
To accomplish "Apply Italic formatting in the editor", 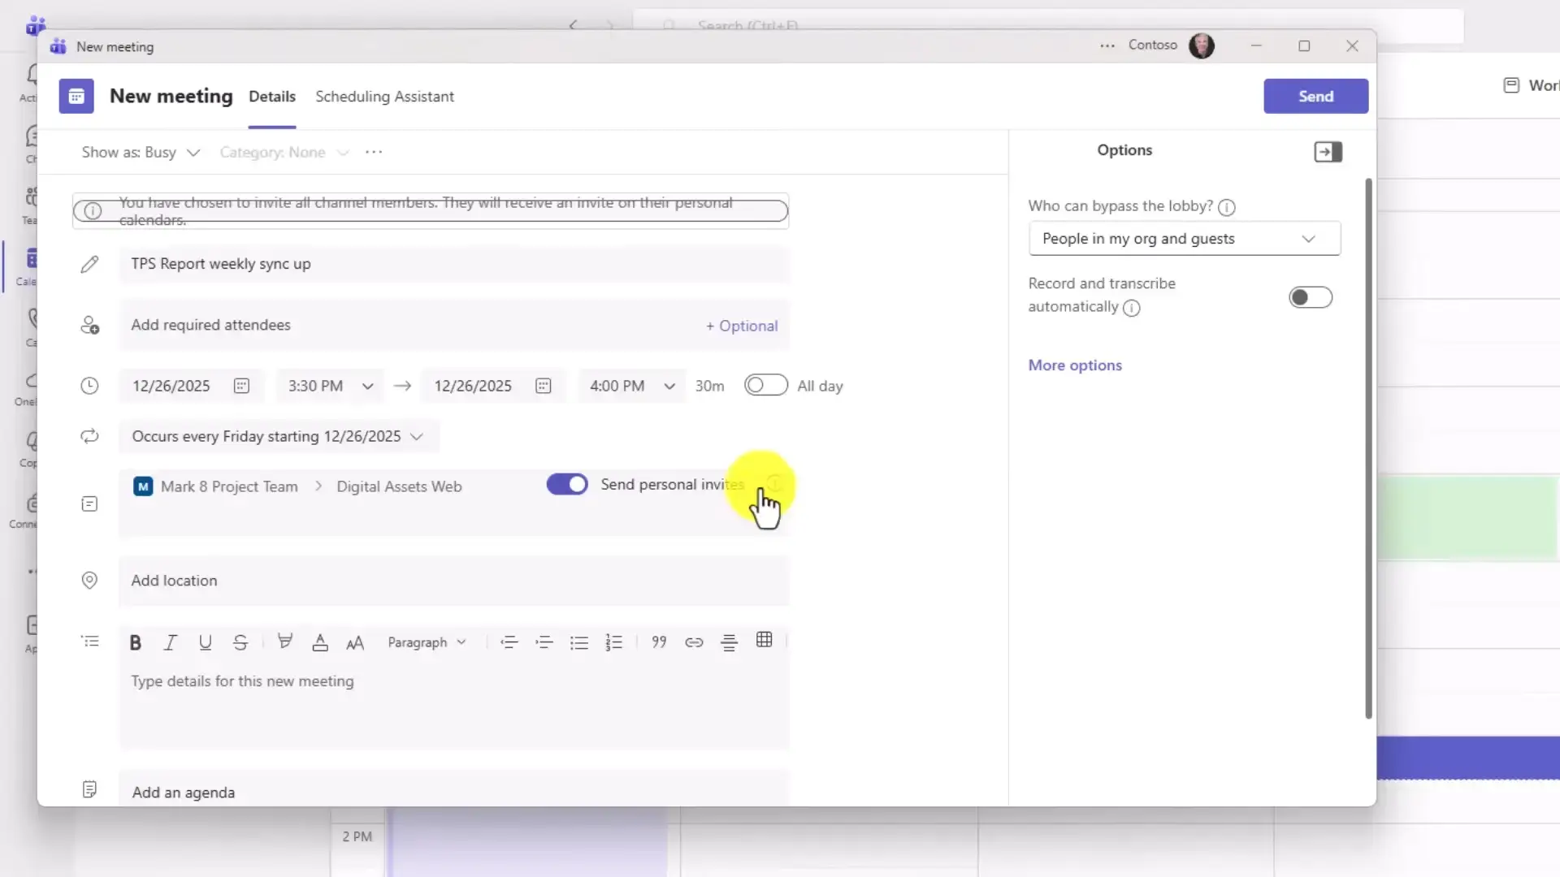I will pos(170,642).
